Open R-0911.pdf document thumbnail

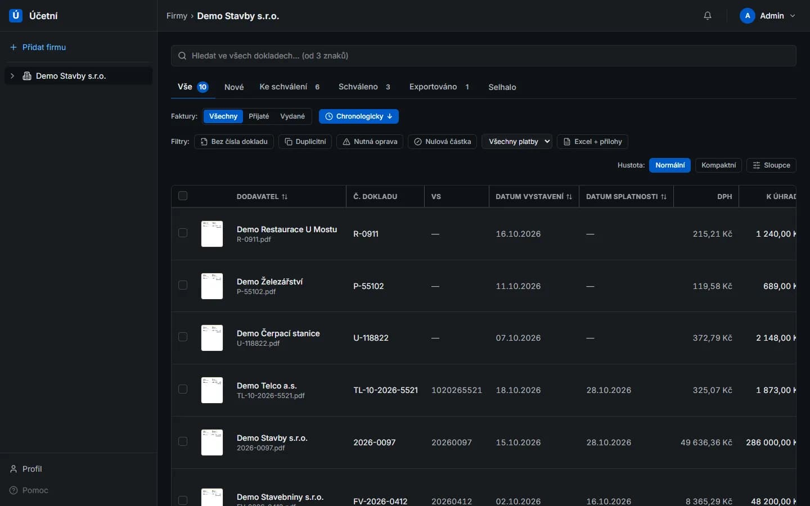click(212, 234)
